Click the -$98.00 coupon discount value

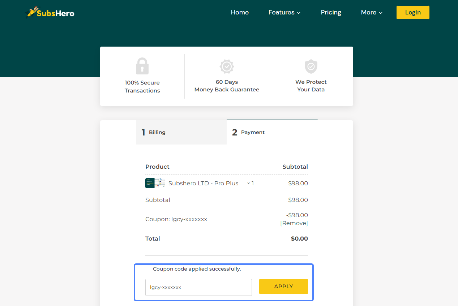(x=297, y=215)
